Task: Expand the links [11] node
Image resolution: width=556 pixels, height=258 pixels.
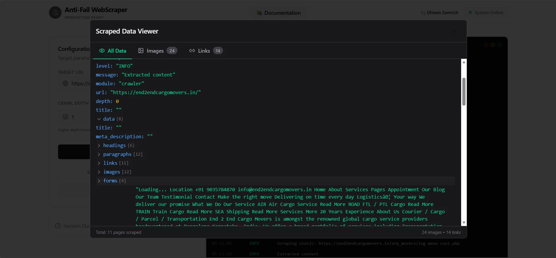Action: [99, 163]
